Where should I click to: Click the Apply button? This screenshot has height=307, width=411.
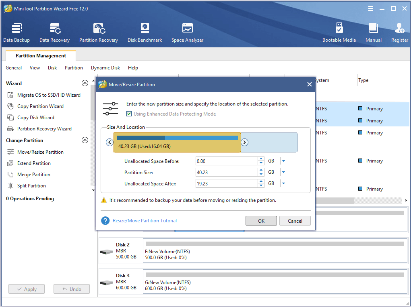(27, 289)
